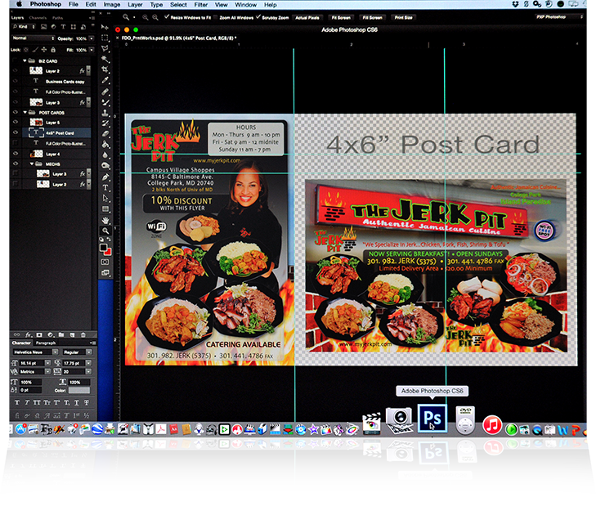Change screen mode icon in toolbox
Viewport: 596px width, 511px height.
tap(105, 273)
